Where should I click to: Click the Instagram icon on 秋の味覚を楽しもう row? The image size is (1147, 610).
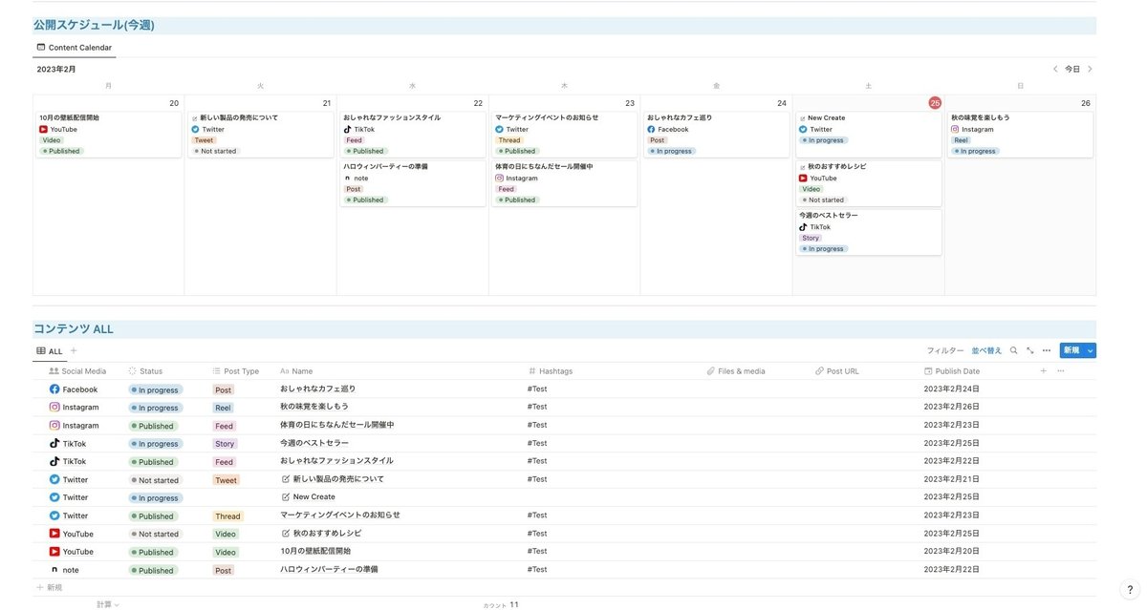pyautogui.click(x=51, y=405)
